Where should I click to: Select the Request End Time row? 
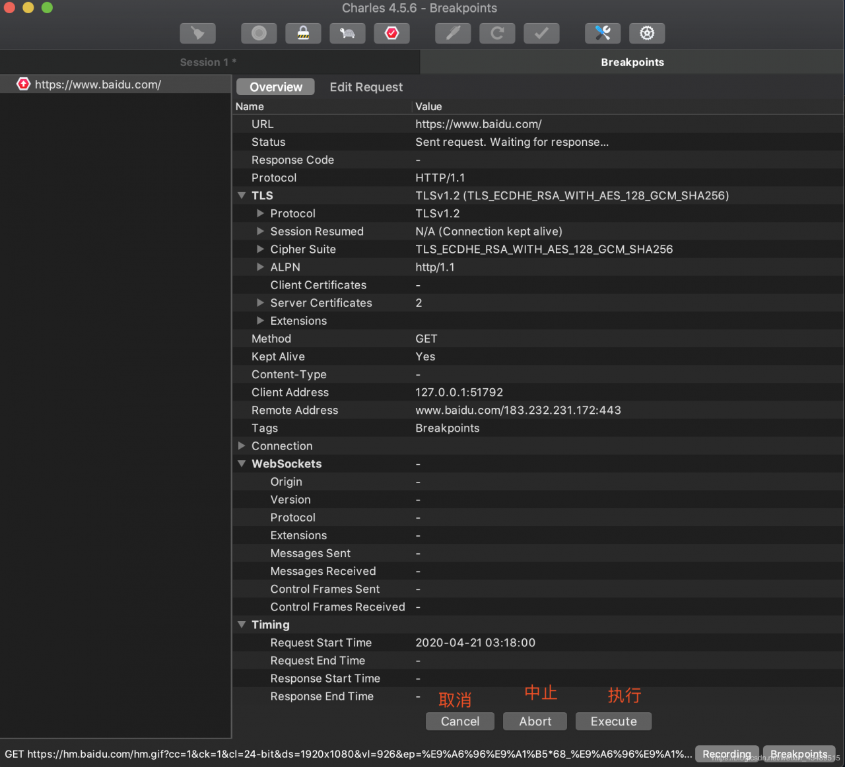pos(537,660)
